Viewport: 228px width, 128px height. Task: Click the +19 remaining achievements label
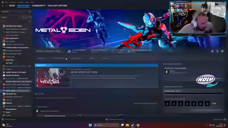point(214,103)
